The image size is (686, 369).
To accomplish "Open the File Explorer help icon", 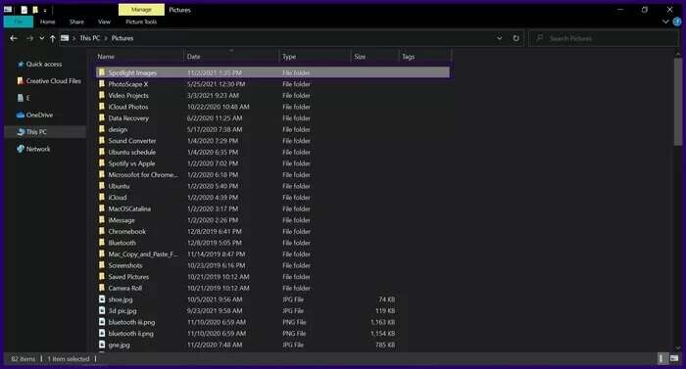I will (677, 22).
